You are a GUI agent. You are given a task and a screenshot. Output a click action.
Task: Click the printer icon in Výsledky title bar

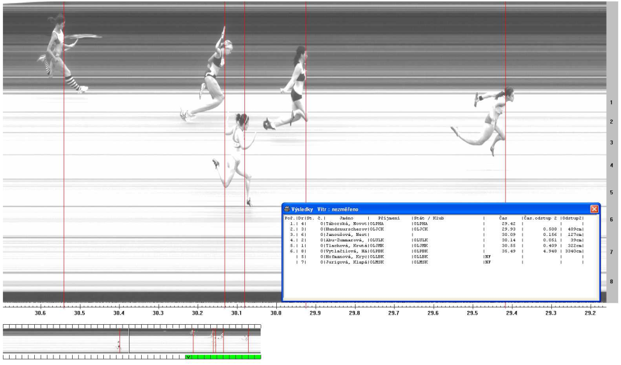tap(286, 209)
